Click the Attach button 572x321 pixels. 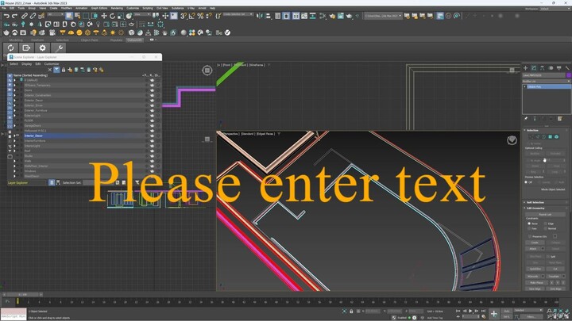coord(533,249)
